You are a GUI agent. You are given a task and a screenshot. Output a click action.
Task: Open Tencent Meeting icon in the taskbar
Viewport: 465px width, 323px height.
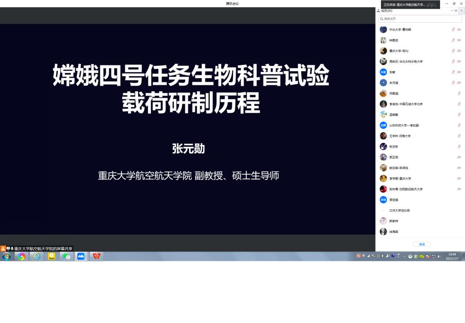pyautogui.click(x=81, y=256)
